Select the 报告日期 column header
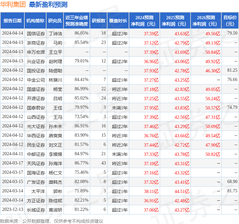 12,21
